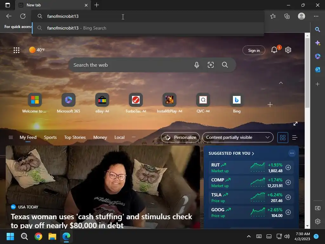Close the New tab tab
The image size is (325, 244).
[x=86, y=5]
